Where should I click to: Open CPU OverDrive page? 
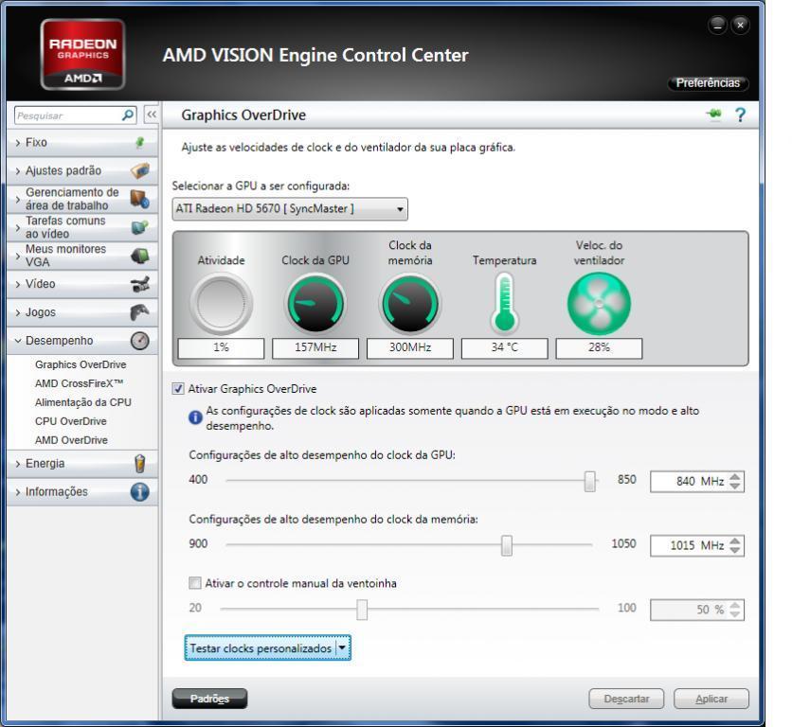pos(70,420)
